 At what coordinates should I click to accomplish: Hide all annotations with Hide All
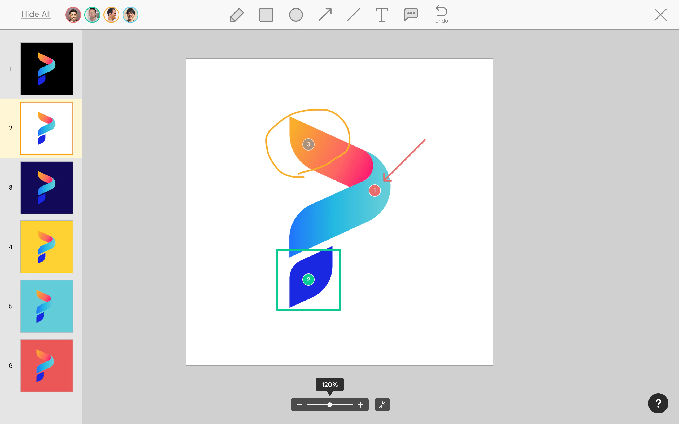(36, 14)
